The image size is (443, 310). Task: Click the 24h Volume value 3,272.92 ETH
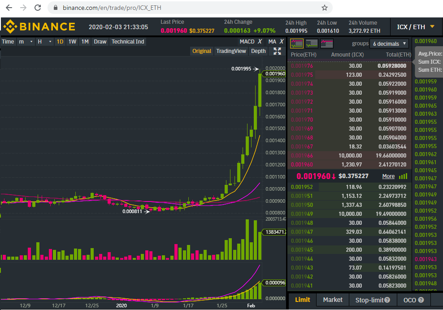(x=364, y=31)
